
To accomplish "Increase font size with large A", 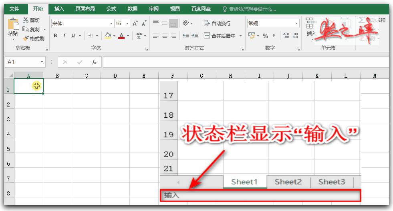I will coord(135,24).
